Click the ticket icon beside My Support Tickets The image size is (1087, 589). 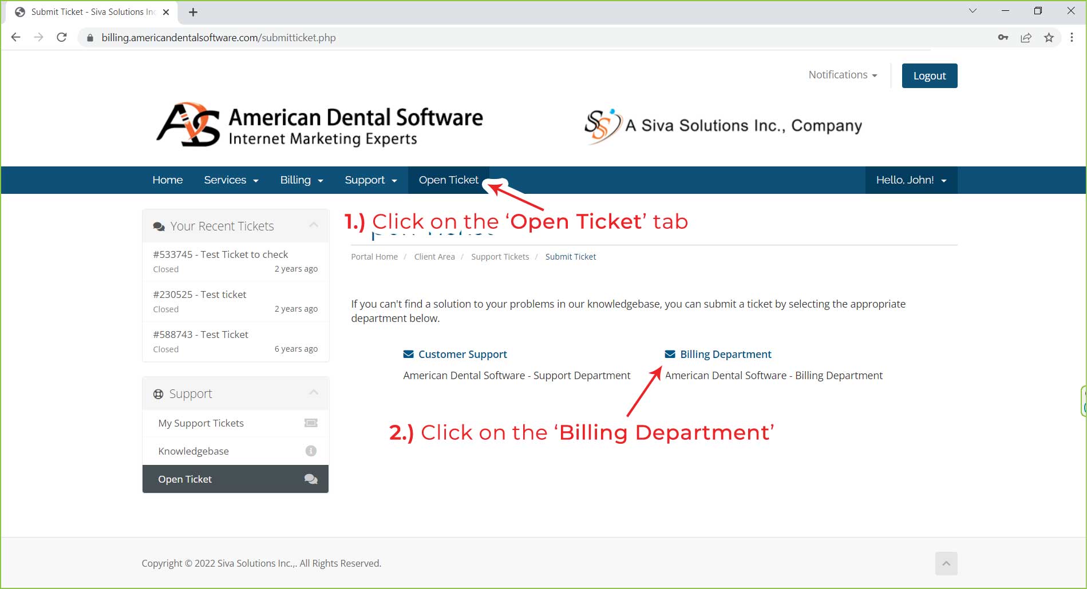point(311,423)
